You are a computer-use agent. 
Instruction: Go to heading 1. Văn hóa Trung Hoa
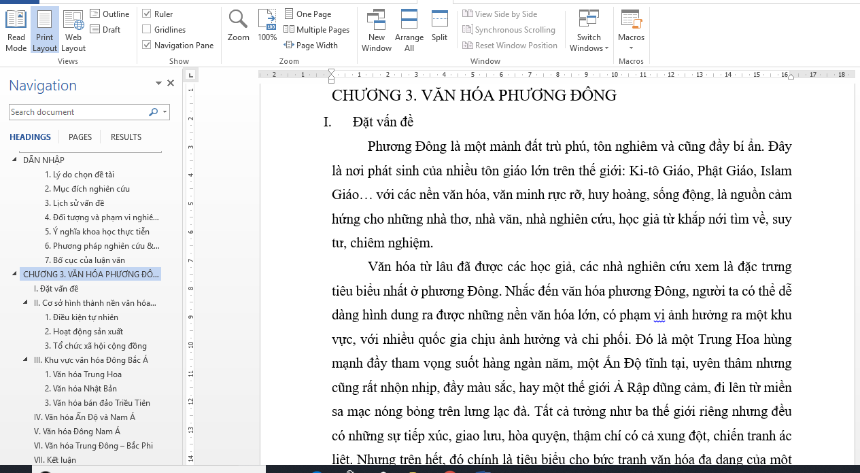click(84, 374)
